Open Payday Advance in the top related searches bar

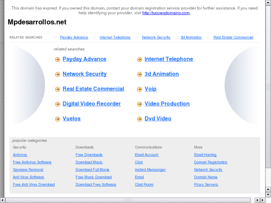74,38
